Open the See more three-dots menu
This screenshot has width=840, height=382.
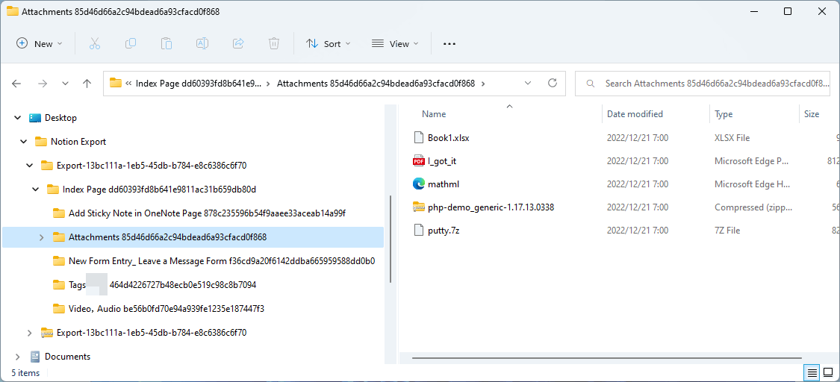(x=449, y=44)
